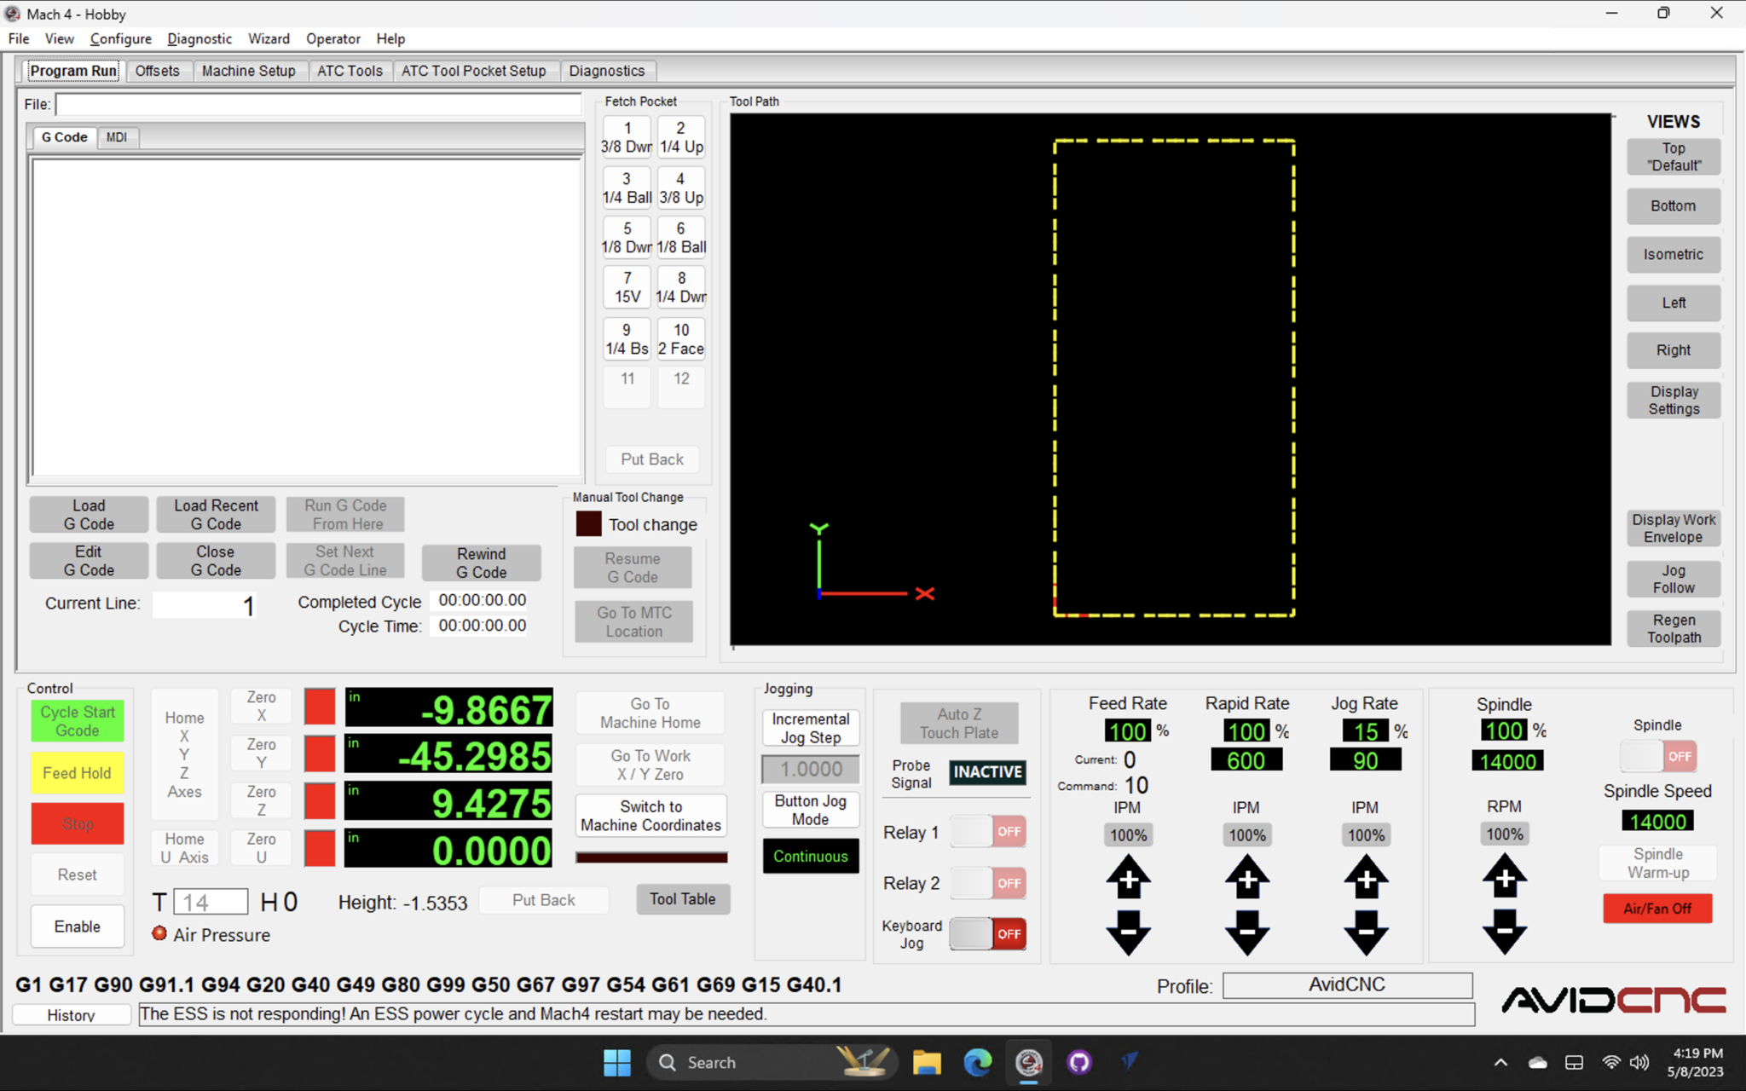Increase Rapid Rate with plus arrow
Screen dimensions: 1746x1091
pyautogui.click(x=1246, y=878)
